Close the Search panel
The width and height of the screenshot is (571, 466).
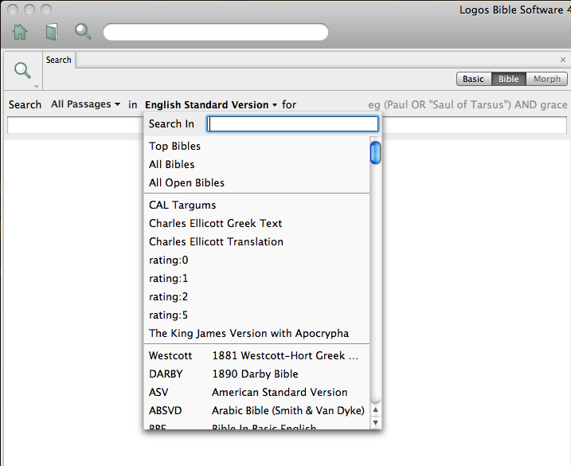(562, 60)
